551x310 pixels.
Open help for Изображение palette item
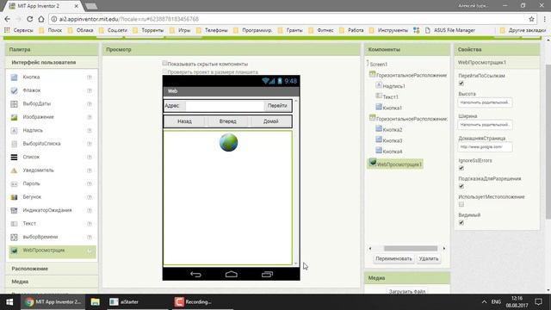[x=90, y=117]
